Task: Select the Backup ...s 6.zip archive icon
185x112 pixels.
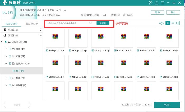Action: click(x=169, y=36)
